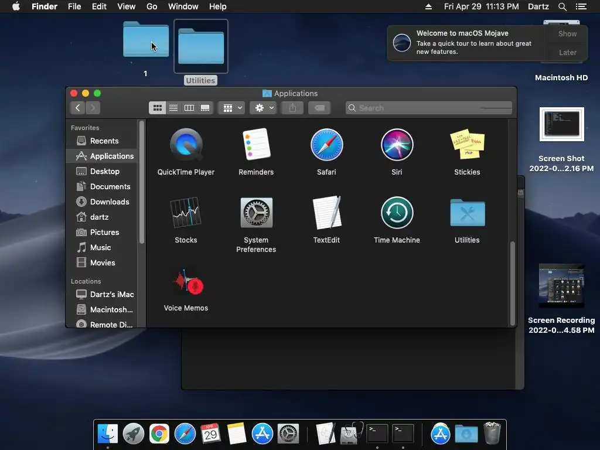Open the Apple menu

[16, 6]
